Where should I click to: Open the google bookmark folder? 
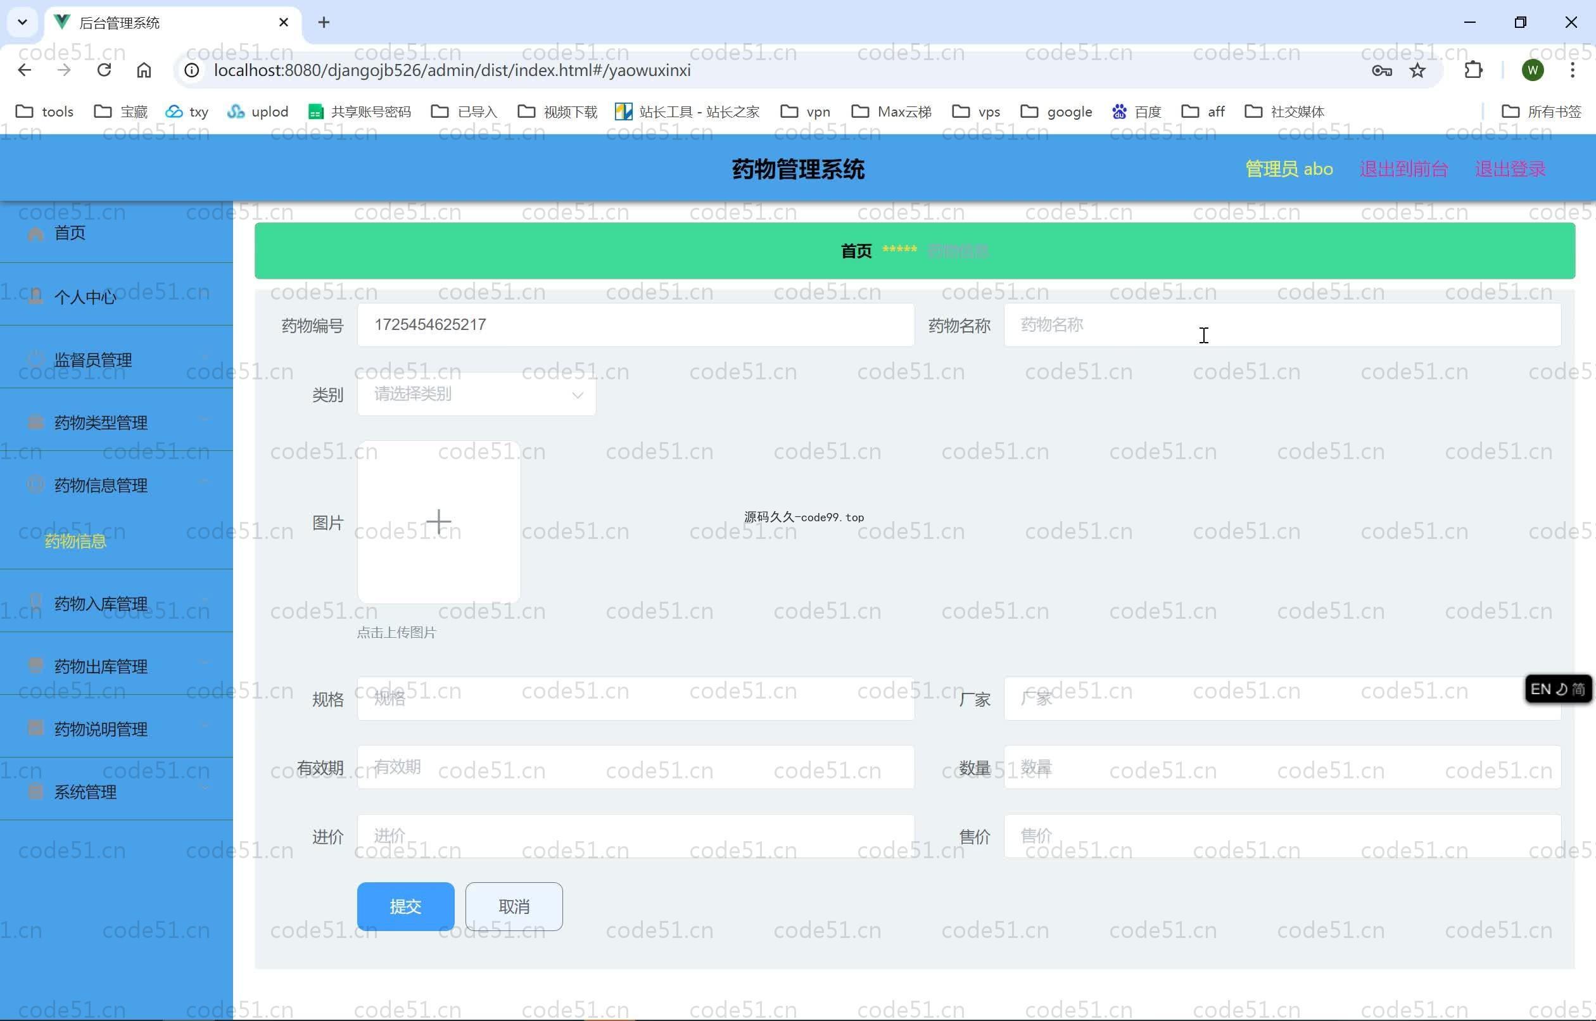1056,111
